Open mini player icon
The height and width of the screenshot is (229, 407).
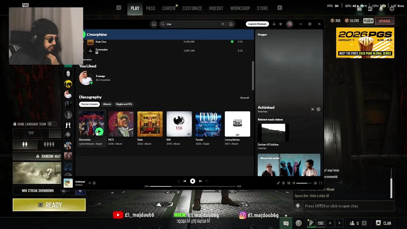(315, 183)
